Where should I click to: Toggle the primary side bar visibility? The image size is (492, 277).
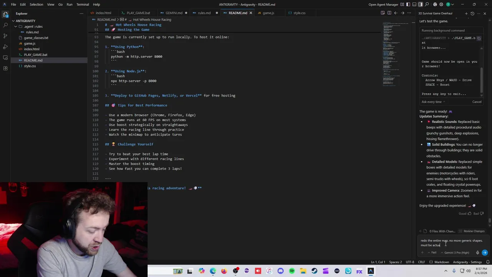(x=408, y=5)
